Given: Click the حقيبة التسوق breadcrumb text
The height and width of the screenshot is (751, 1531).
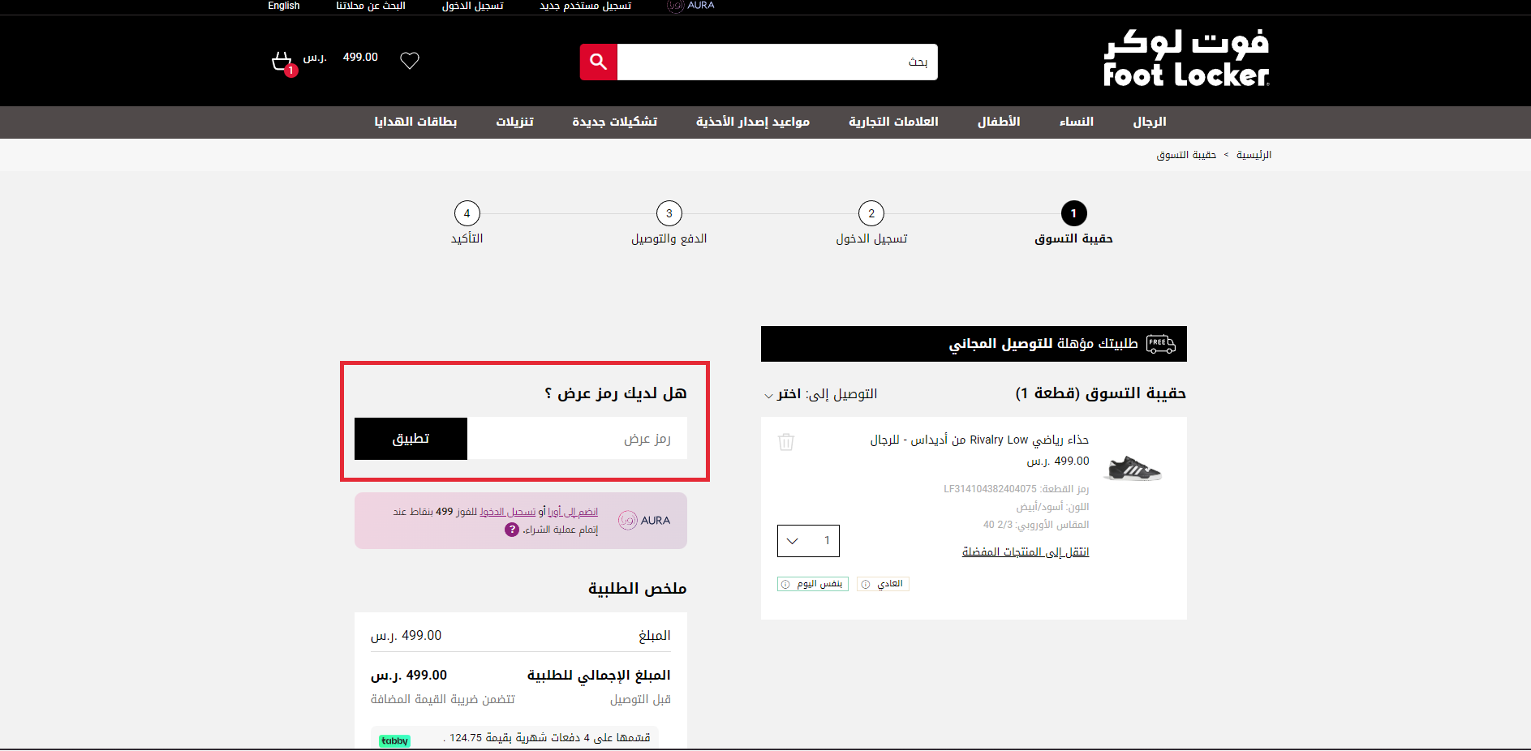Looking at the screenshot, I should (x=1186, y=155).
